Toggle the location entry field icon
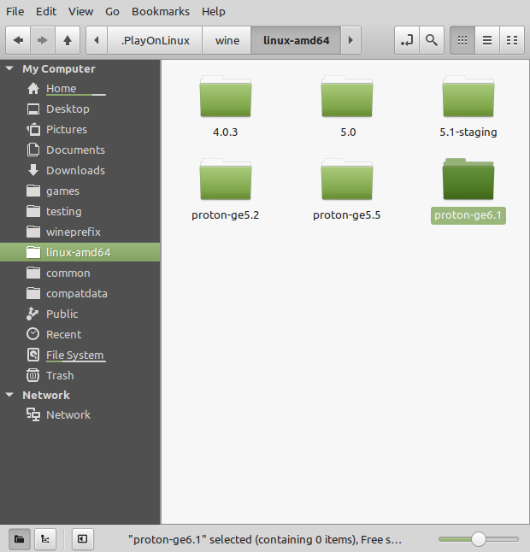530x552 pixels. (x=407, y=40)
